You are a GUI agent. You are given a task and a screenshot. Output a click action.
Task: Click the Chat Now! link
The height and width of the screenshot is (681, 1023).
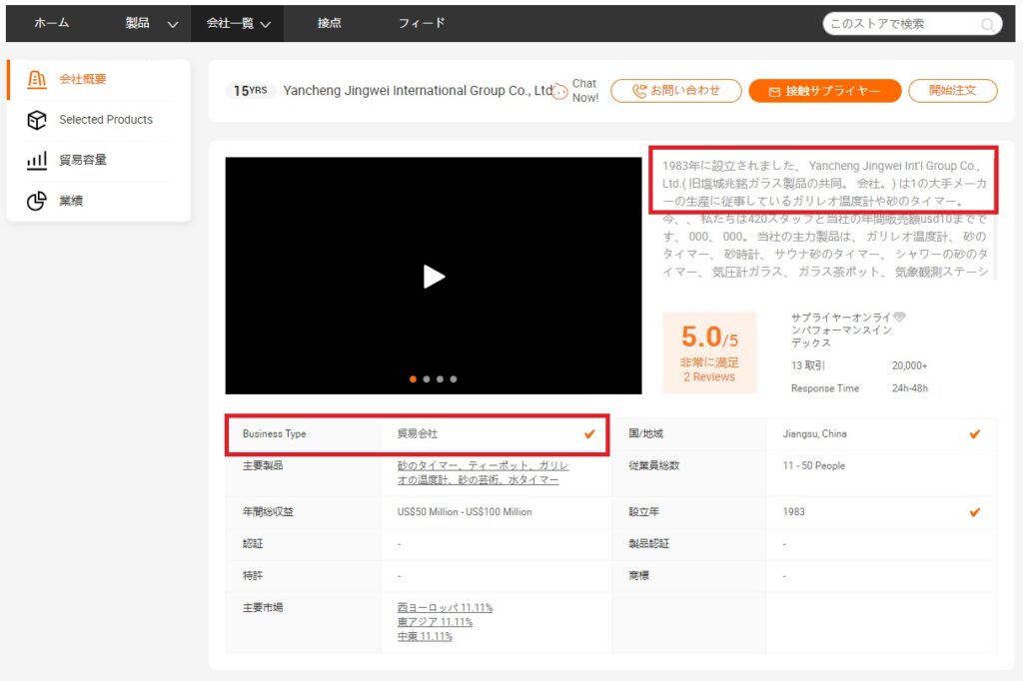pos(585,91)
